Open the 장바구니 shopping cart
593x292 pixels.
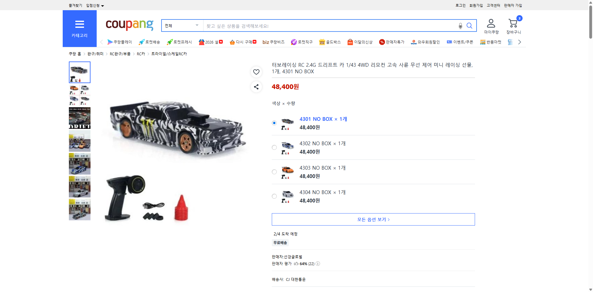(x=513, y=23)
